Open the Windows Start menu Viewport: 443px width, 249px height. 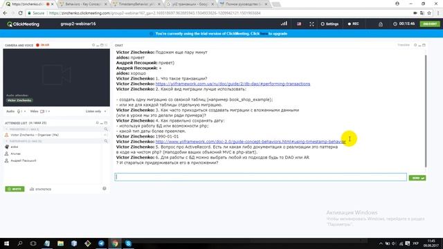pos(6,243)
